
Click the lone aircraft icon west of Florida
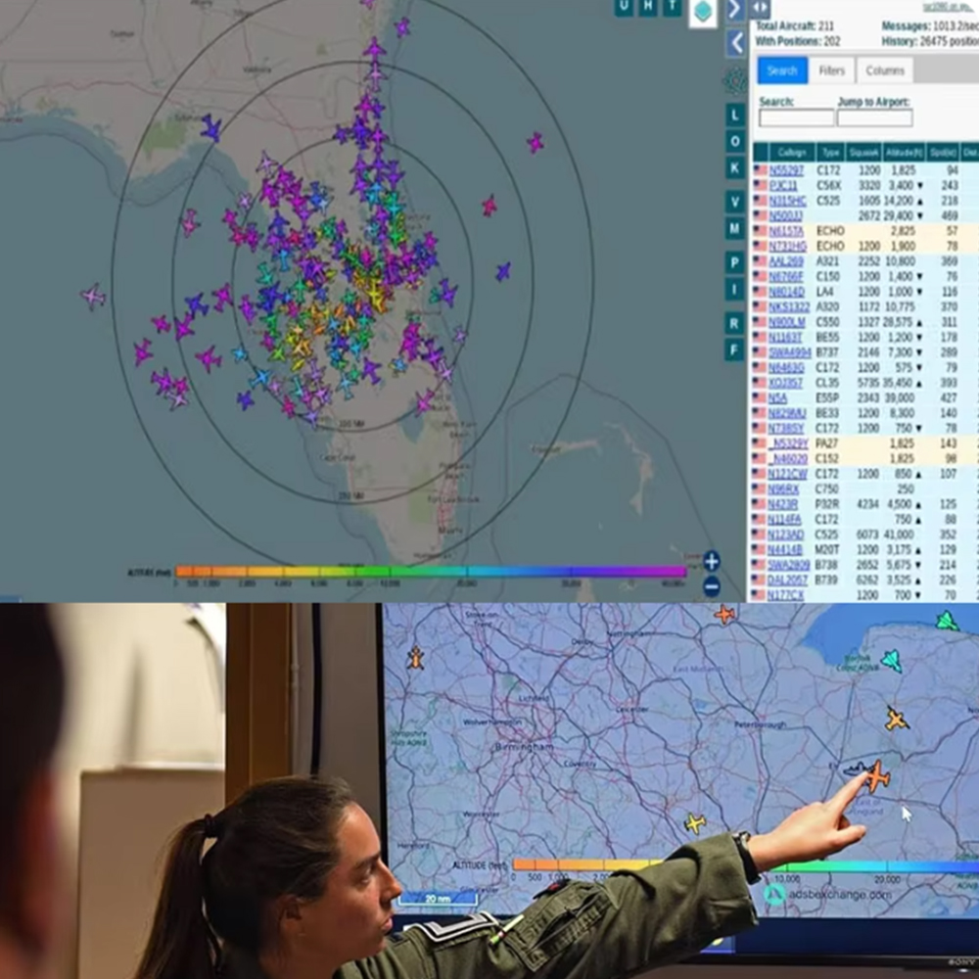[x=93, y=296]
